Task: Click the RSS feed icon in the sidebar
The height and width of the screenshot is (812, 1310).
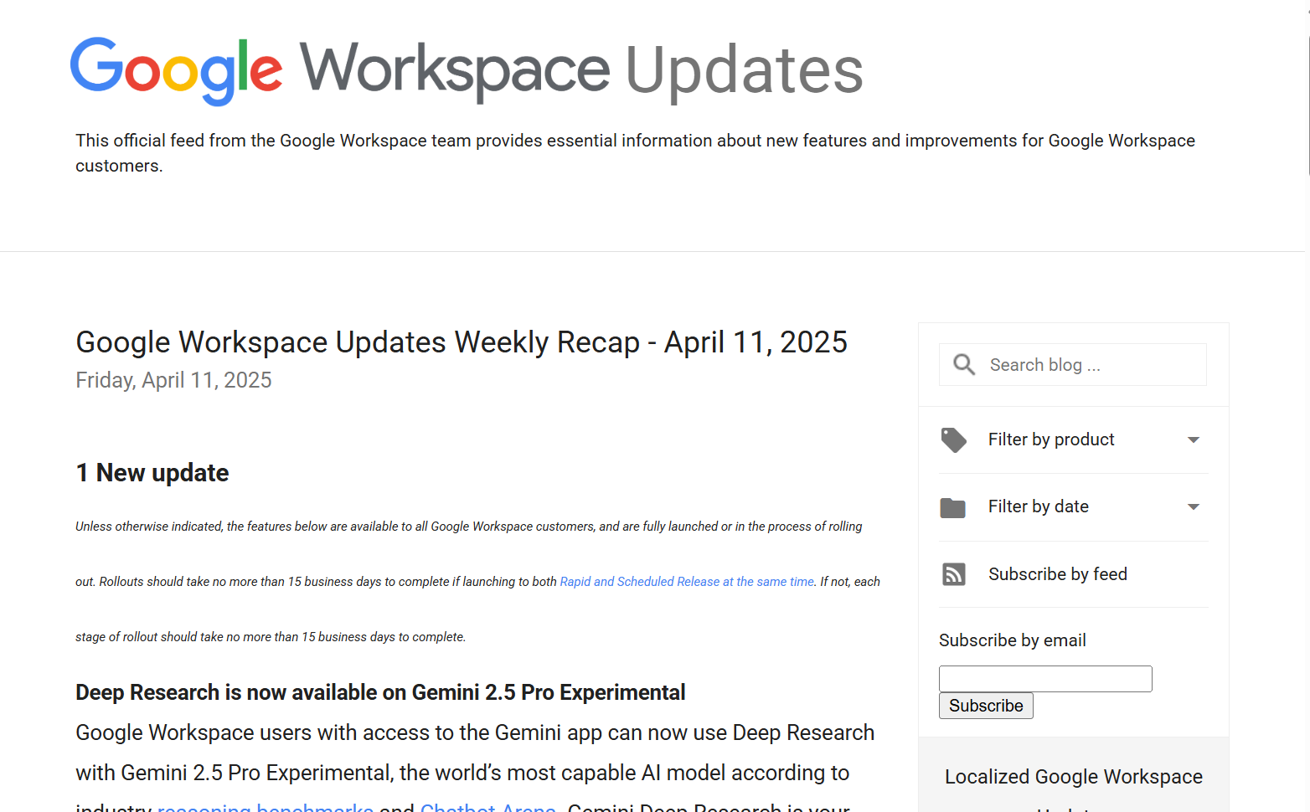Action: (x=953, y=573)
